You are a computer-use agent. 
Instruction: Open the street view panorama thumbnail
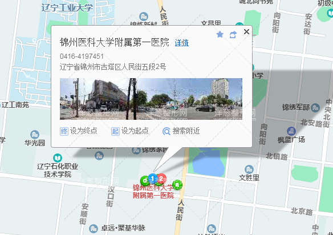pos(151,99)
